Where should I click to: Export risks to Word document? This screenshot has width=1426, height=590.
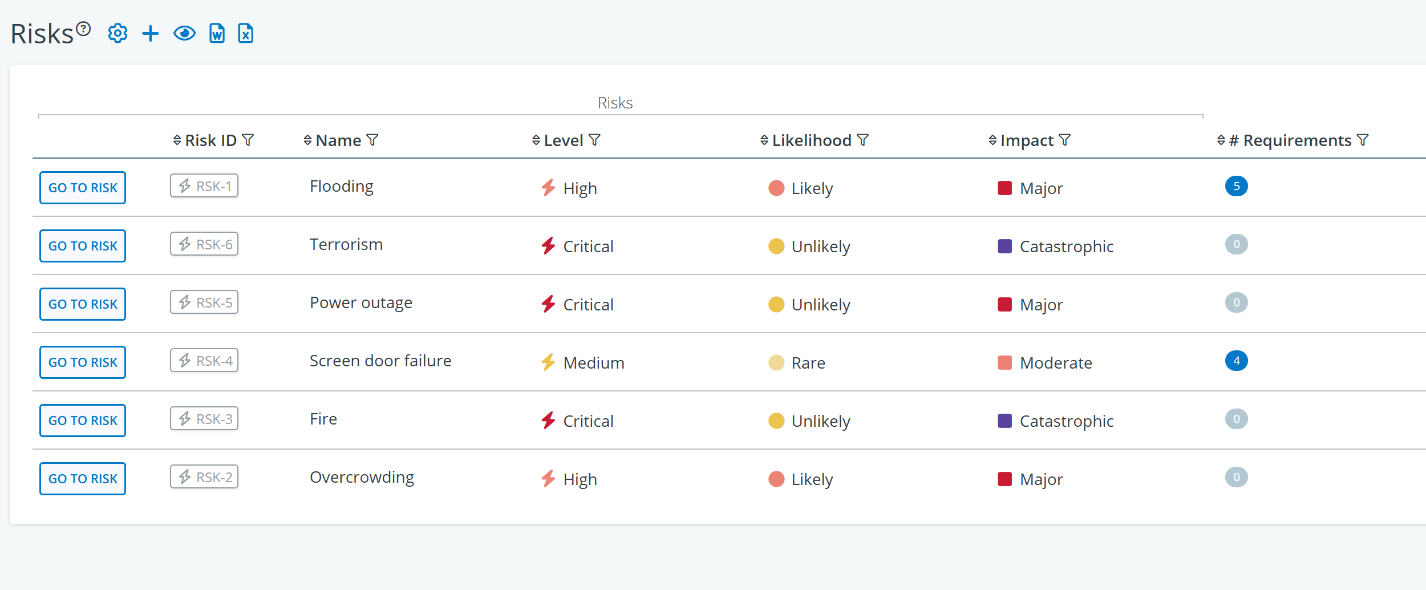click(x=217, y=34)
